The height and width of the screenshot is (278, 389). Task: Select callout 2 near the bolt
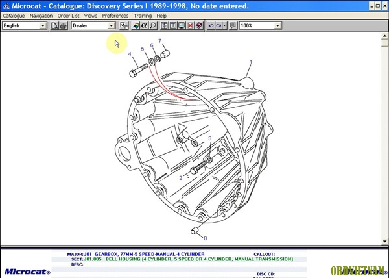click(181, 178)
